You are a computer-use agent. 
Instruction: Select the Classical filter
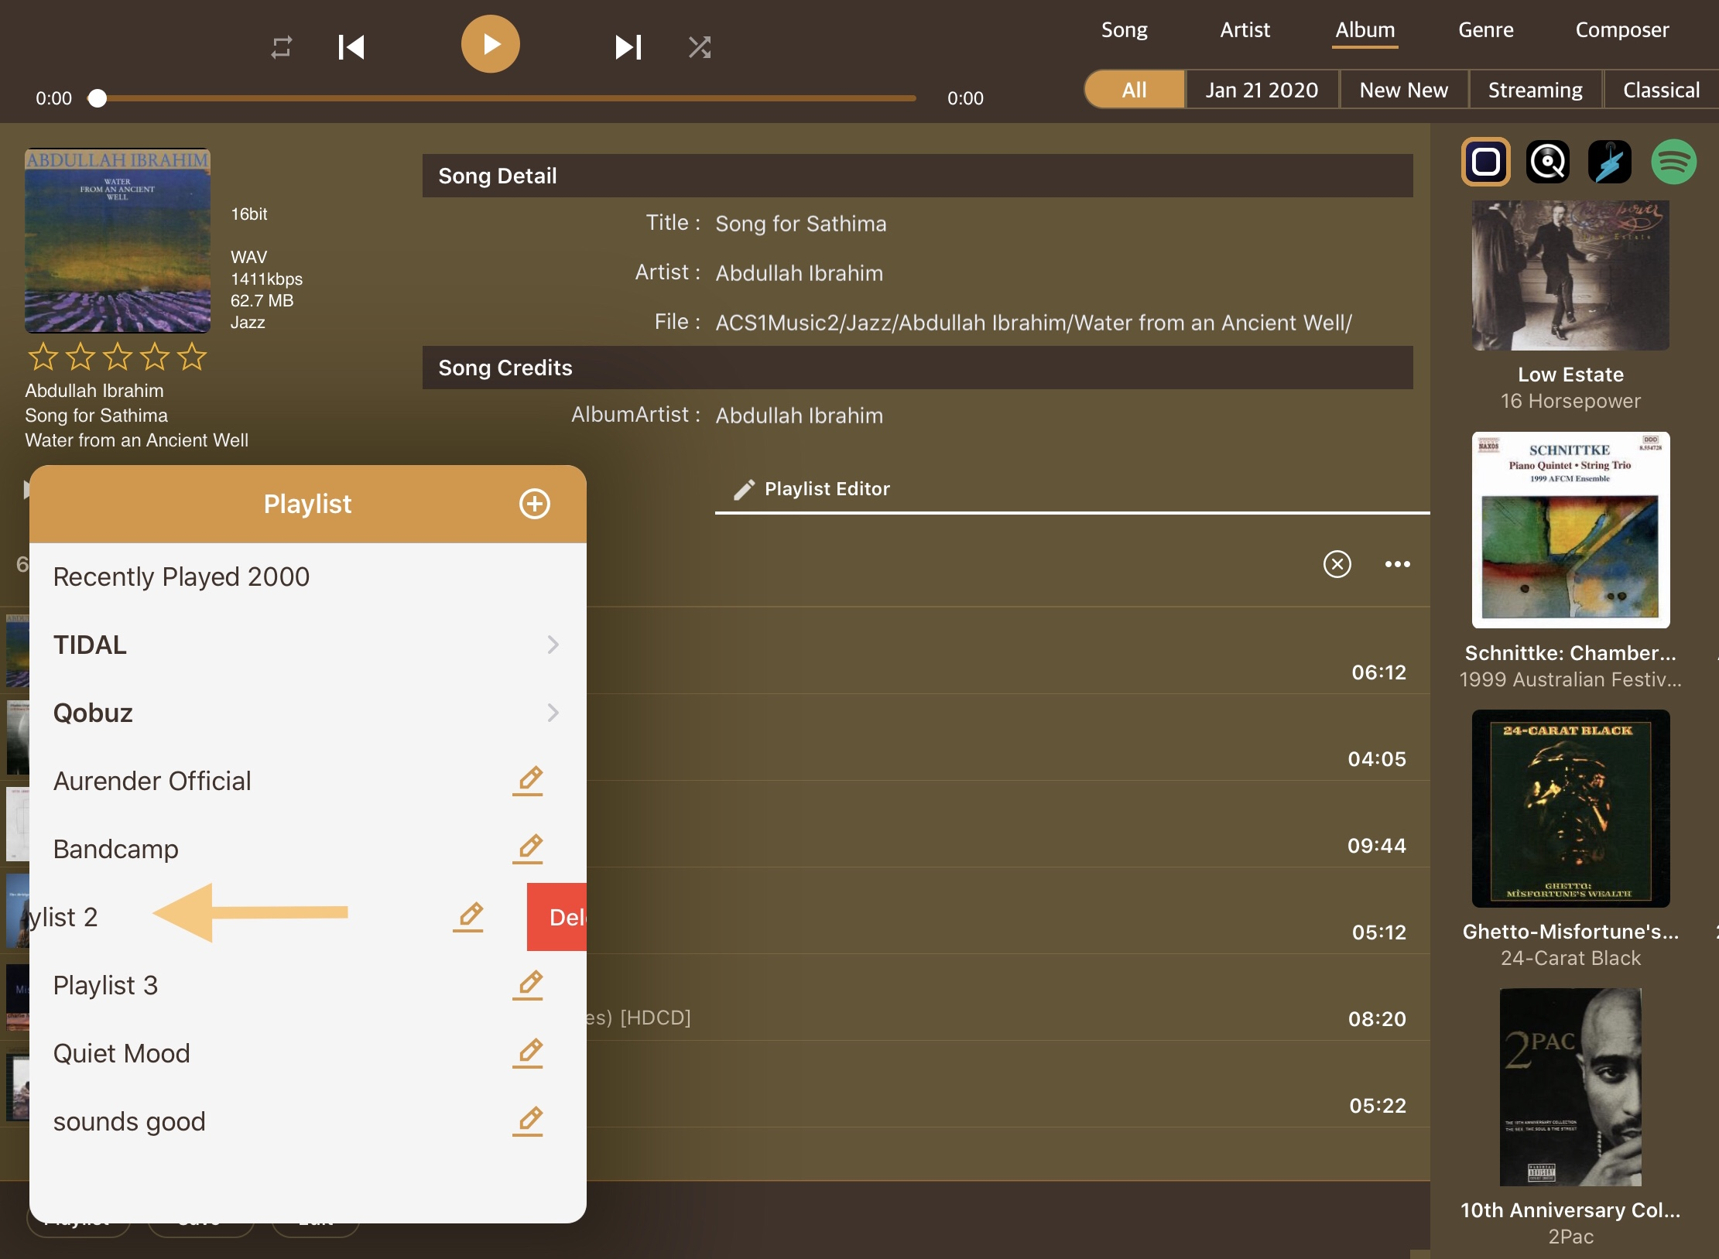click(1661, 90)
